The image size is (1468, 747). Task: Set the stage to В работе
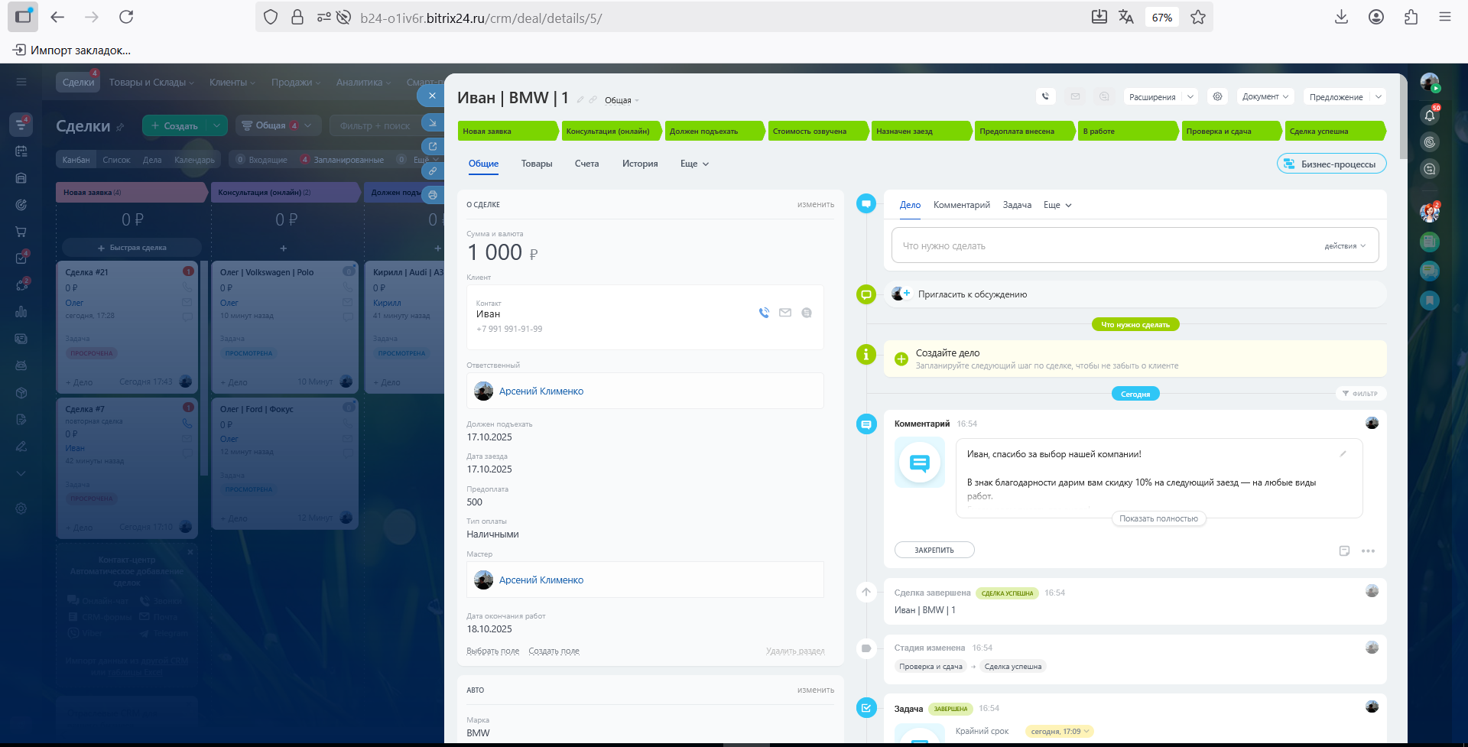(x=1128, y=132)
